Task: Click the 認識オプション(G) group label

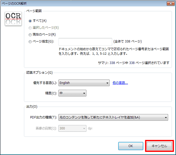Action: click(39, 73)
